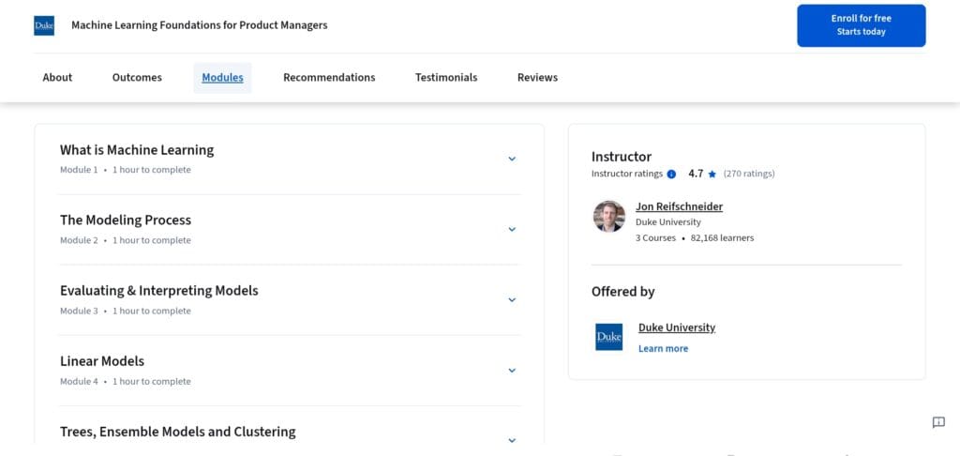Expand Linear Models module chevron
The width and height of the screenshot is (960, 456).
pos(512,371)
